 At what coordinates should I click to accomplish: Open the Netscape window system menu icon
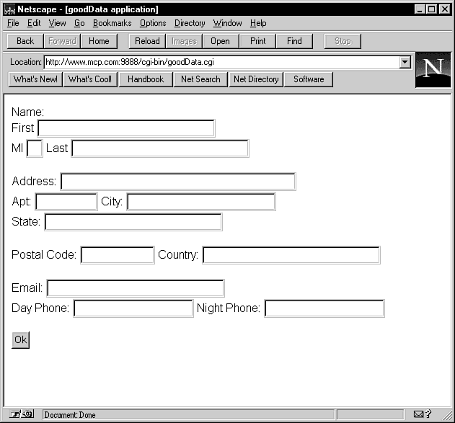10,9
